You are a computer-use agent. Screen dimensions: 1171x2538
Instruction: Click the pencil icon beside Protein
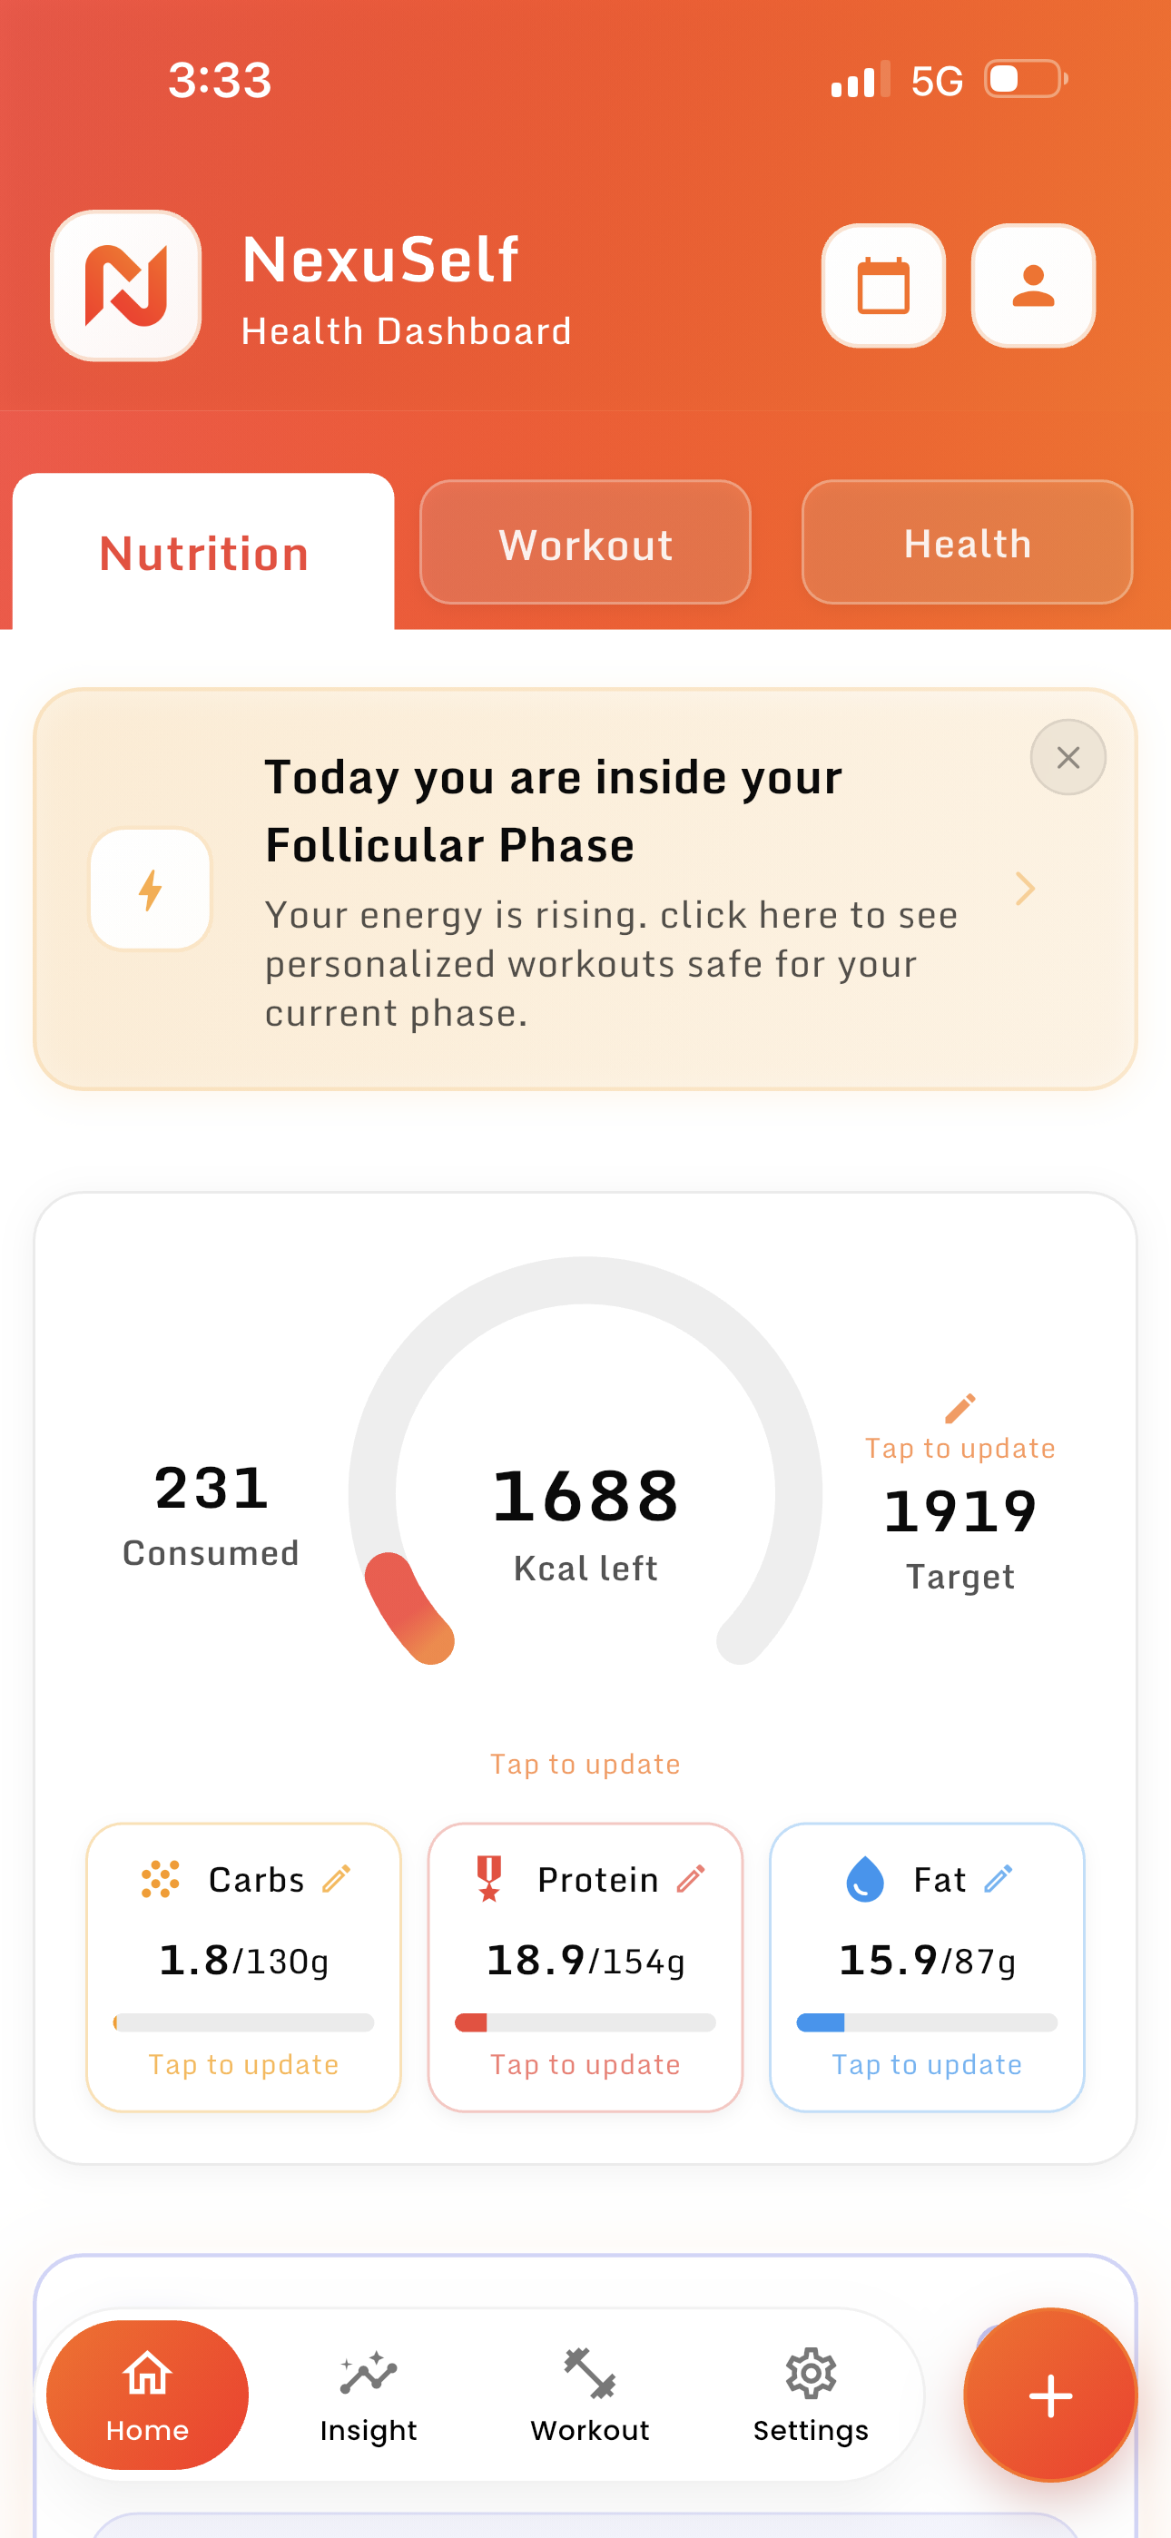click(x=691, y=1879)
